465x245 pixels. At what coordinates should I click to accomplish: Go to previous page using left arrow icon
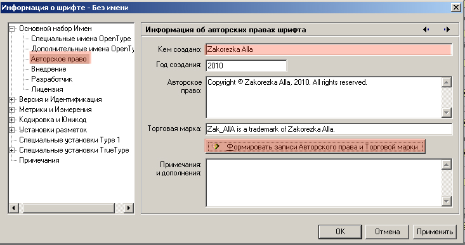pos(426,30)
